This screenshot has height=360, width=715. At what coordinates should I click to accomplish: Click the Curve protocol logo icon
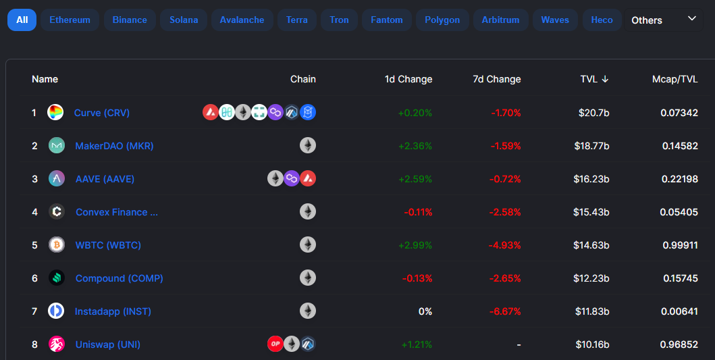(55, 112)
